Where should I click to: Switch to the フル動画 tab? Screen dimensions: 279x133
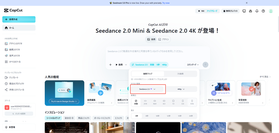coord(180,74)
